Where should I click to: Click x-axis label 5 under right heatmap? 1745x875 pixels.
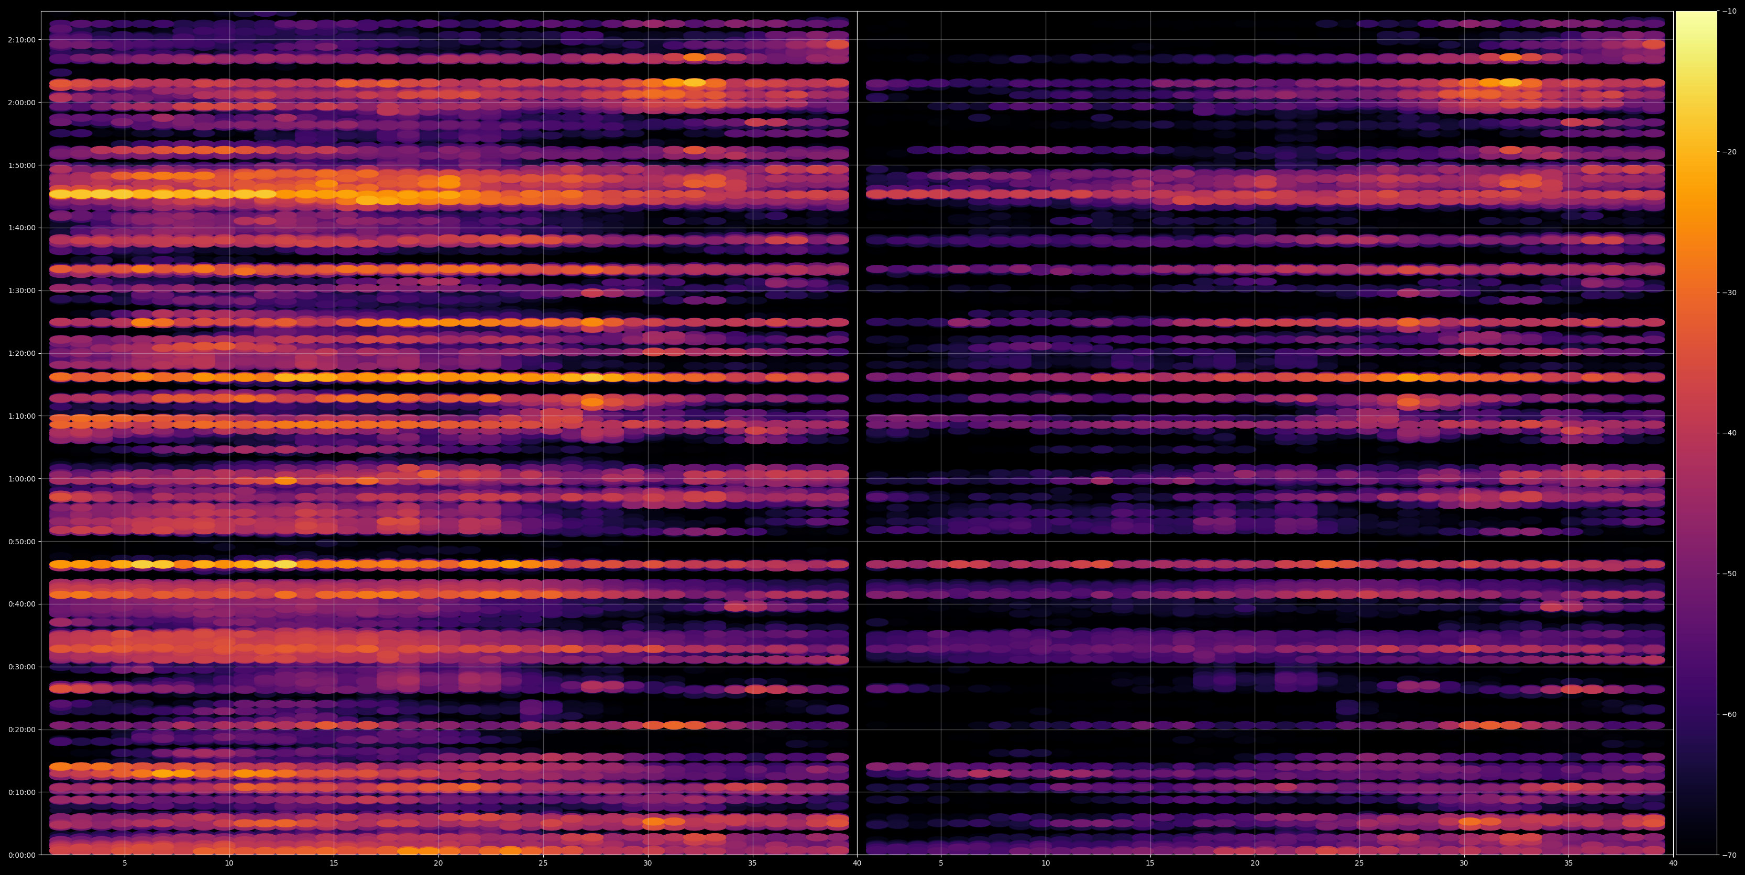[x=941, y=863]
